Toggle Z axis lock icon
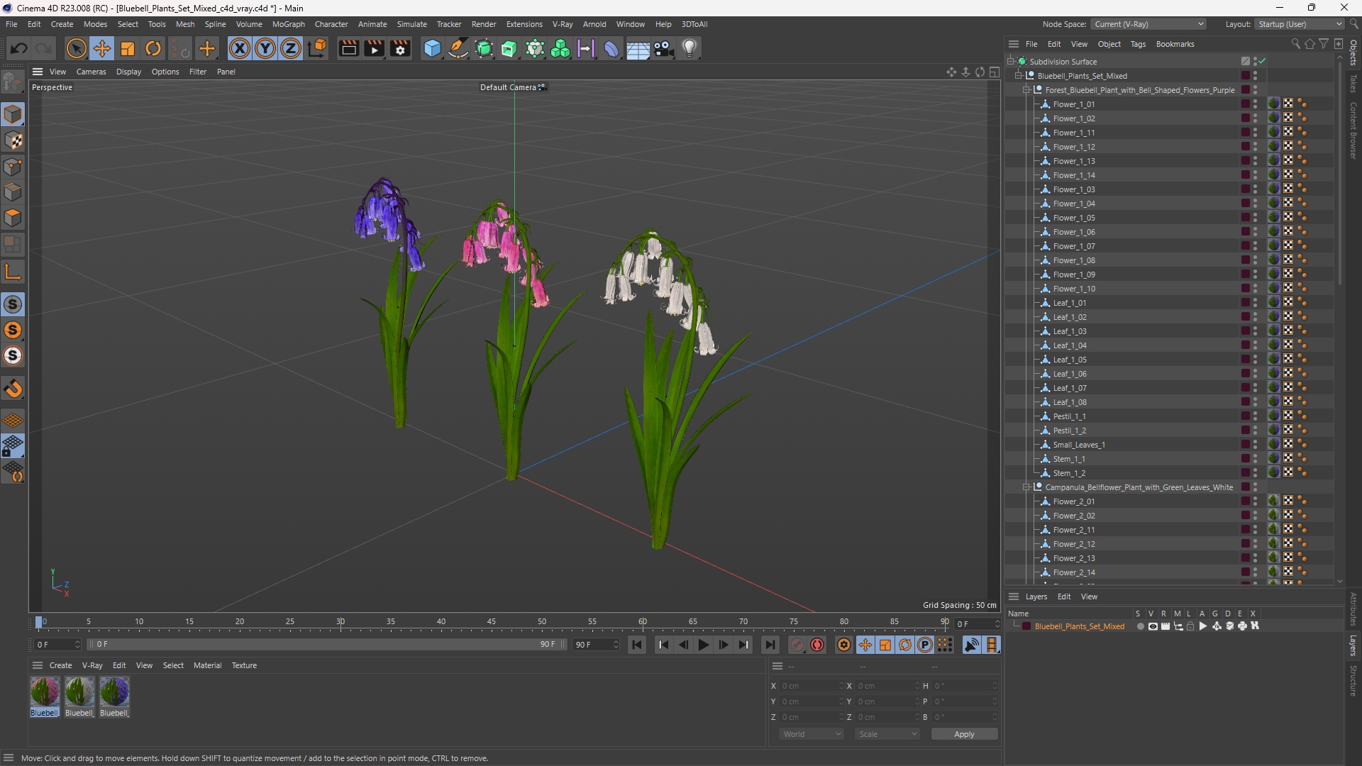Viewport: 1362px width, 766px height. tap(291, 48)
